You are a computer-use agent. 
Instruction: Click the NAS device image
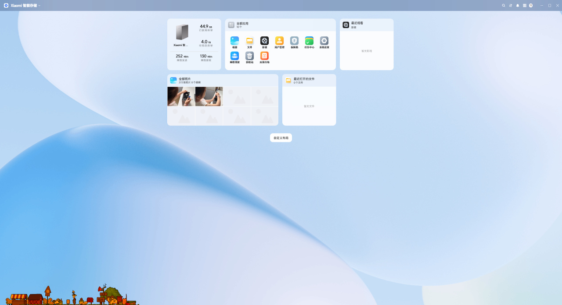(x=182, y=32)
